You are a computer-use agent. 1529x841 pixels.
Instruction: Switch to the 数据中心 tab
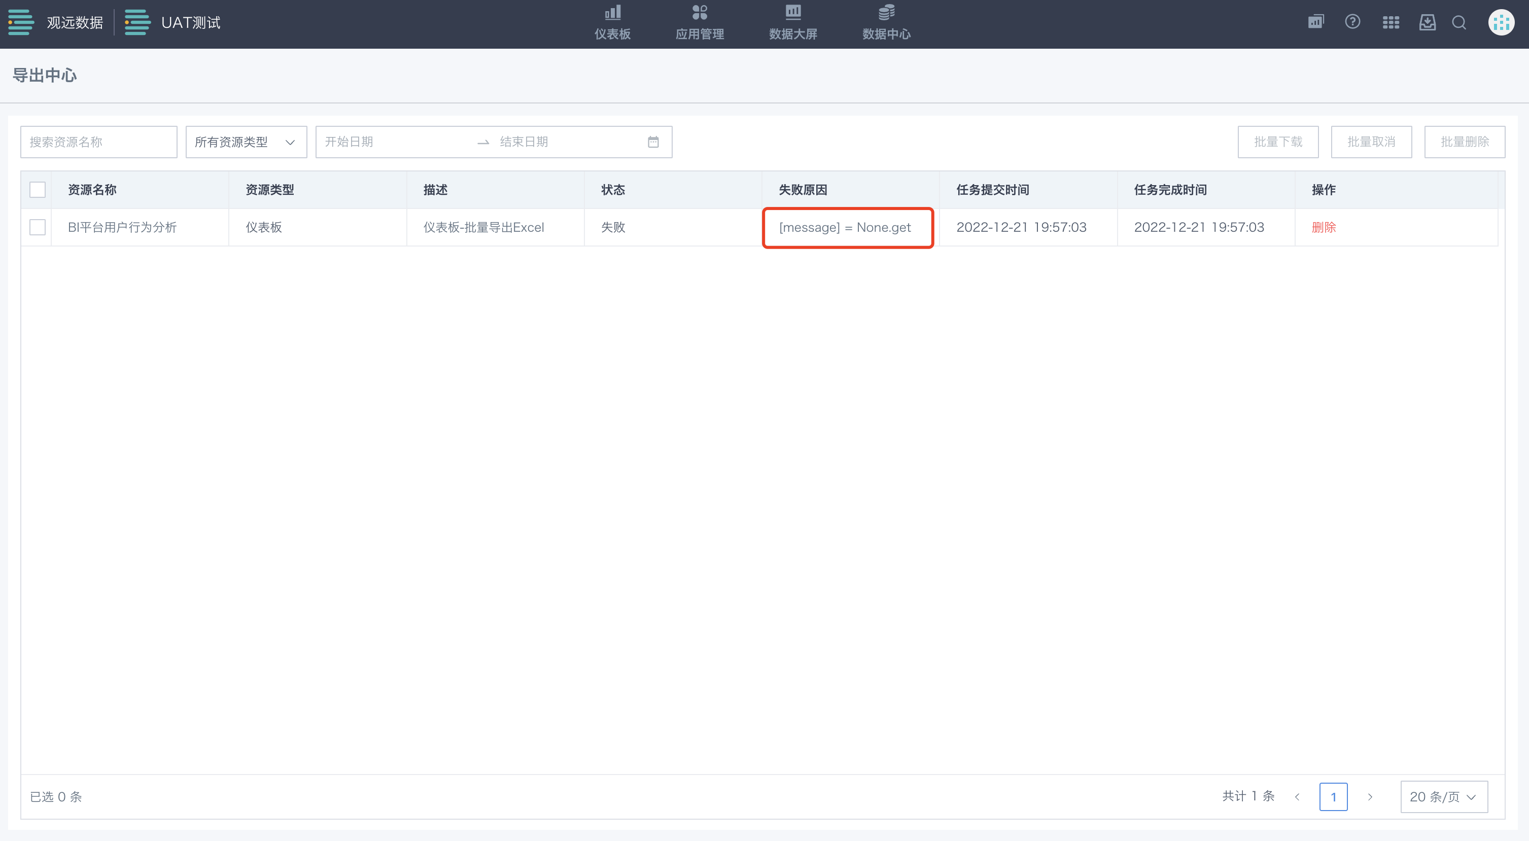(x=886, y=22)
